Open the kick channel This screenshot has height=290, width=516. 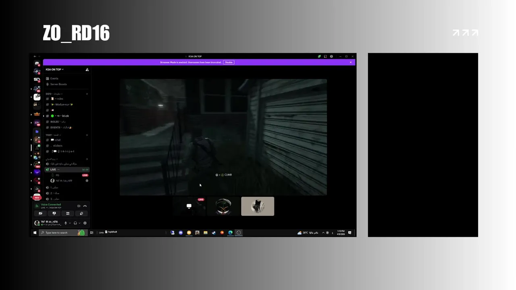67,116
